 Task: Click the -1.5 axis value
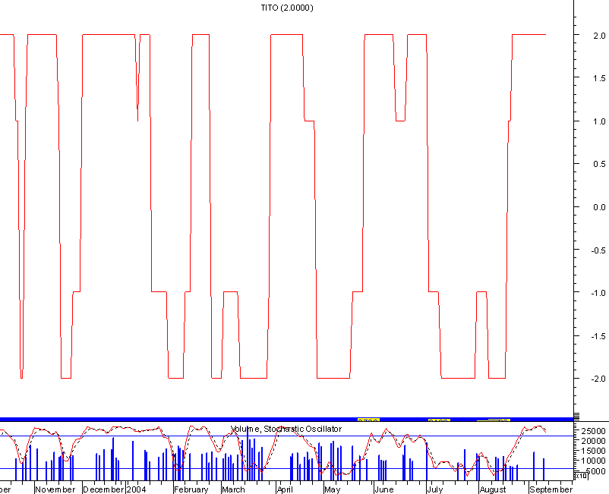(598, 336)
